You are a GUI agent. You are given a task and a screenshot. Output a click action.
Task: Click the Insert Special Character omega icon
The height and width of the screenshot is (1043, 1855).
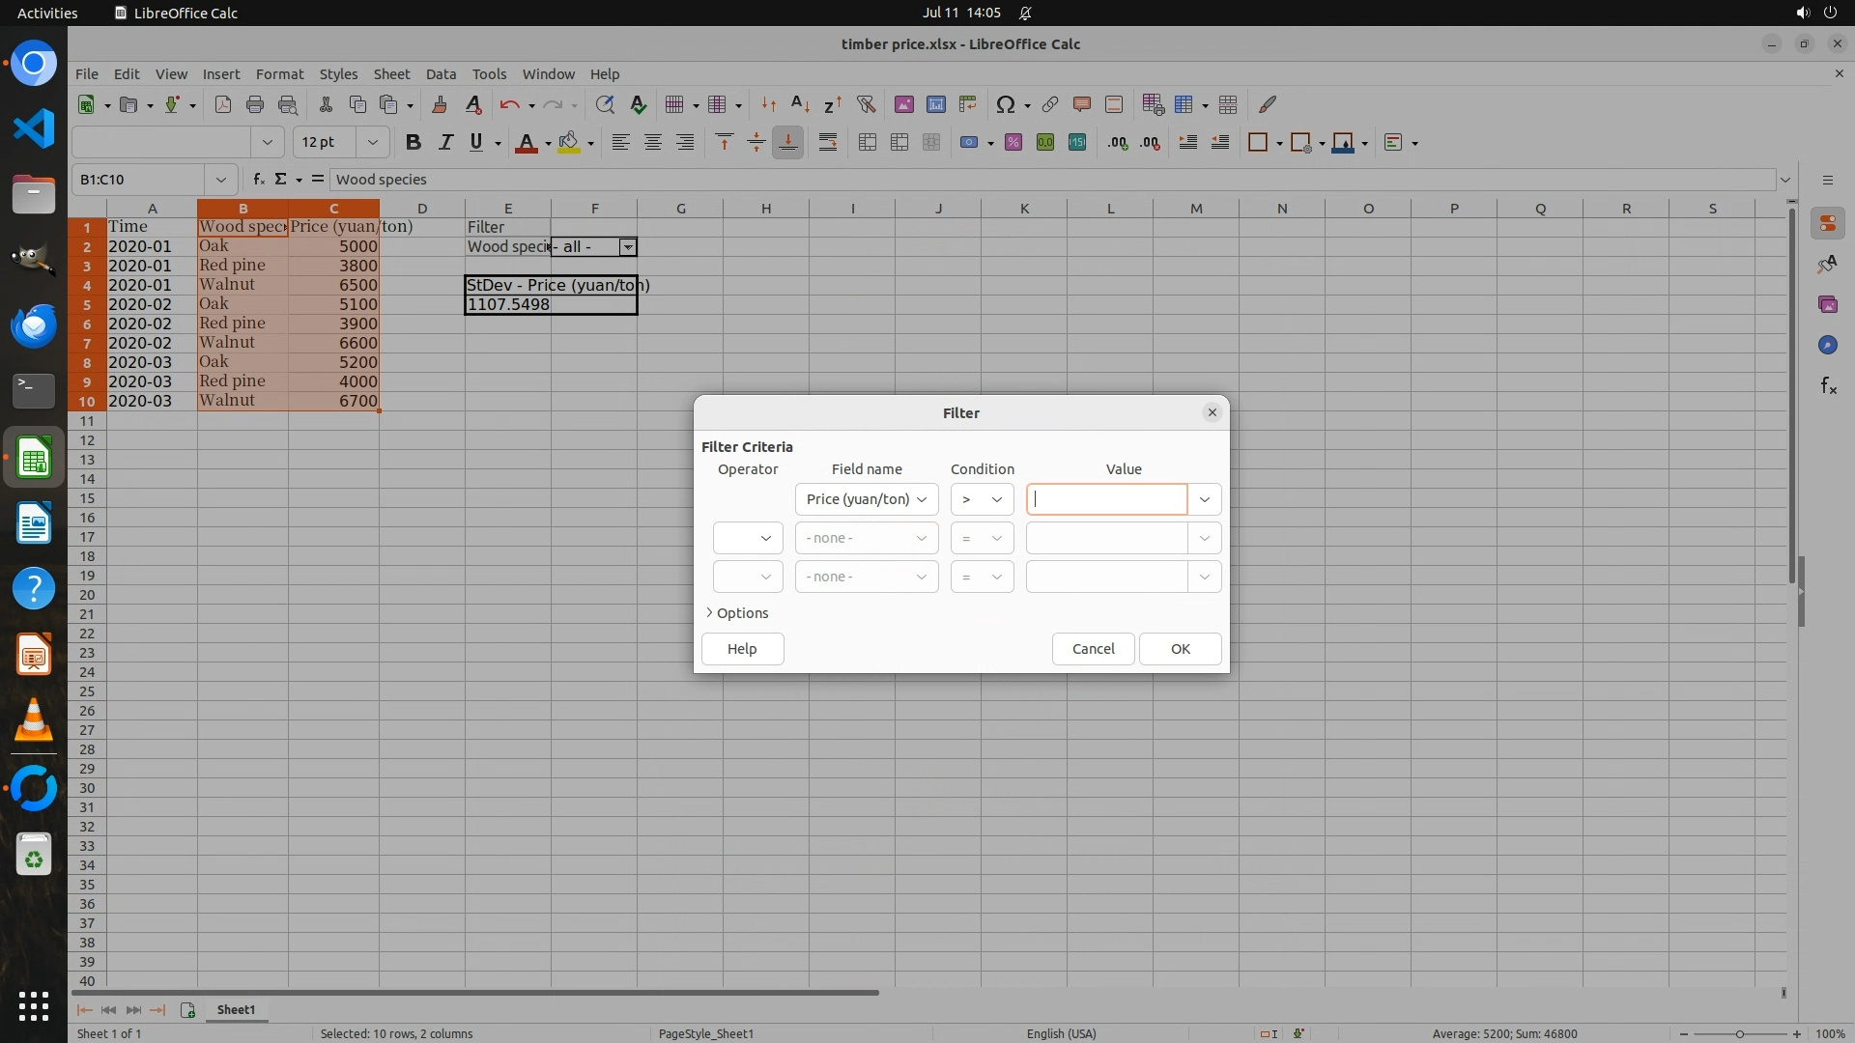click(x=1005, y=104)
